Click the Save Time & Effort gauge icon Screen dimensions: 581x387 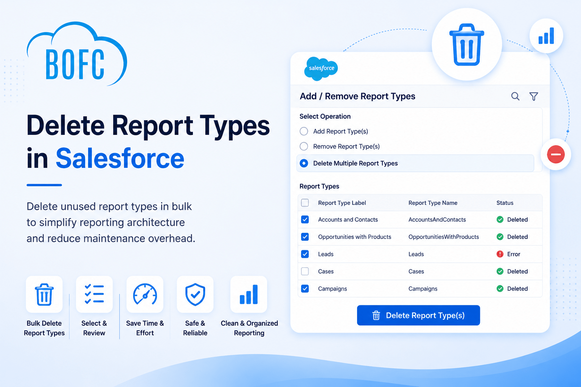[x=145, y=294]
